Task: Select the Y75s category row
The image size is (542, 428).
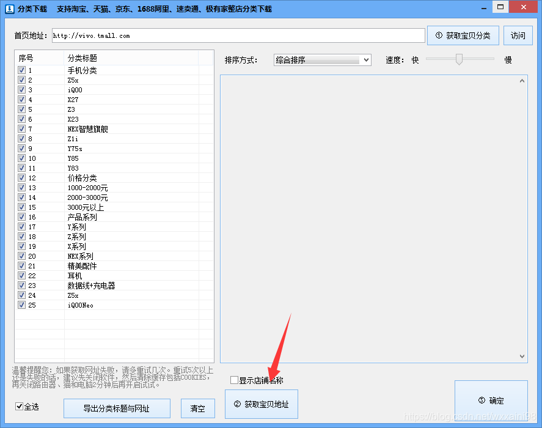Action: point(114,149)
